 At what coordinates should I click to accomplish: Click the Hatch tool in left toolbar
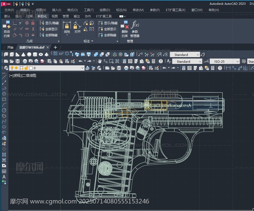[x=4, y=155]
